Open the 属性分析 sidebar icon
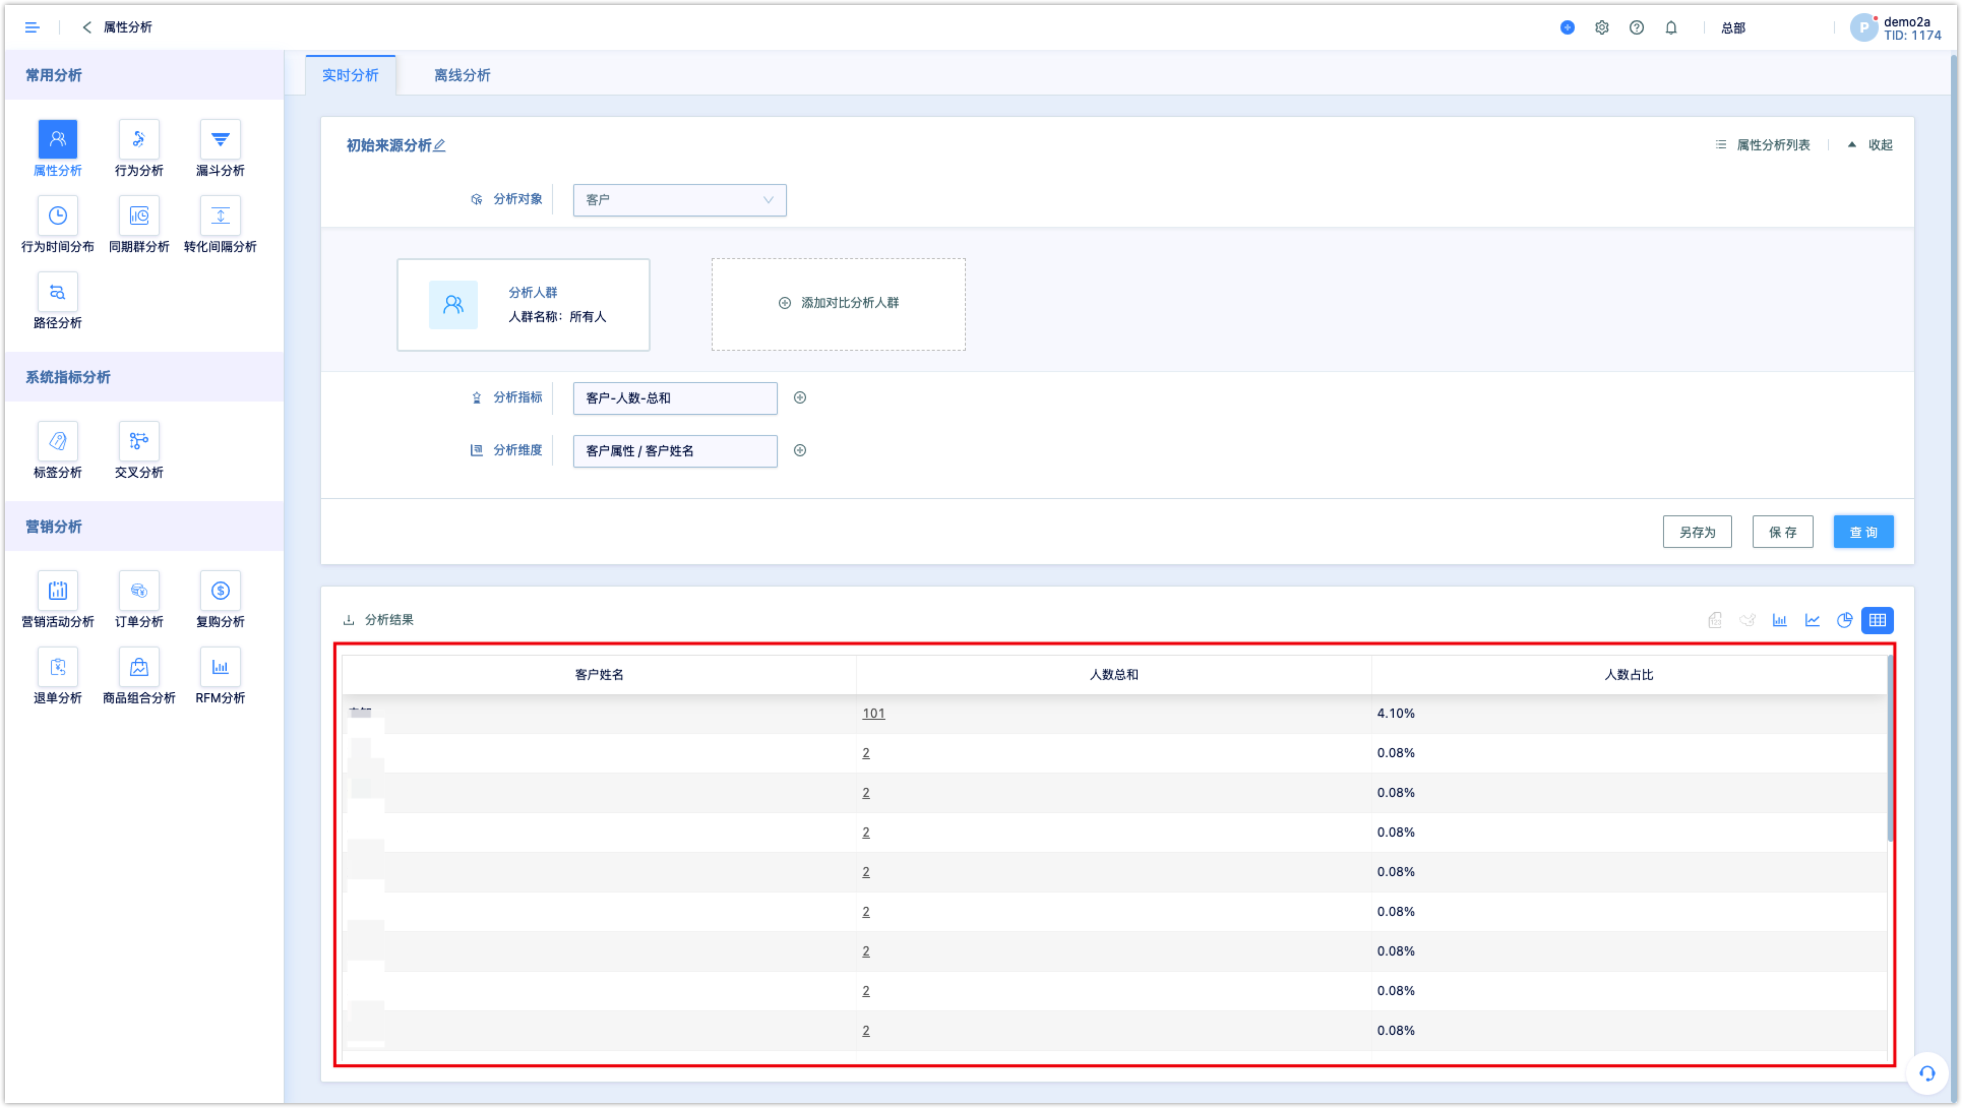 click(58, 139)
